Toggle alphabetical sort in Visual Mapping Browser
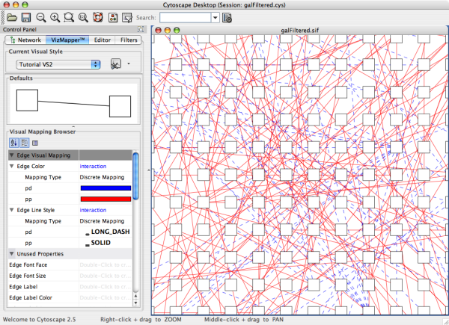Screen dimensions: 449x325 (x=13, y=143)
